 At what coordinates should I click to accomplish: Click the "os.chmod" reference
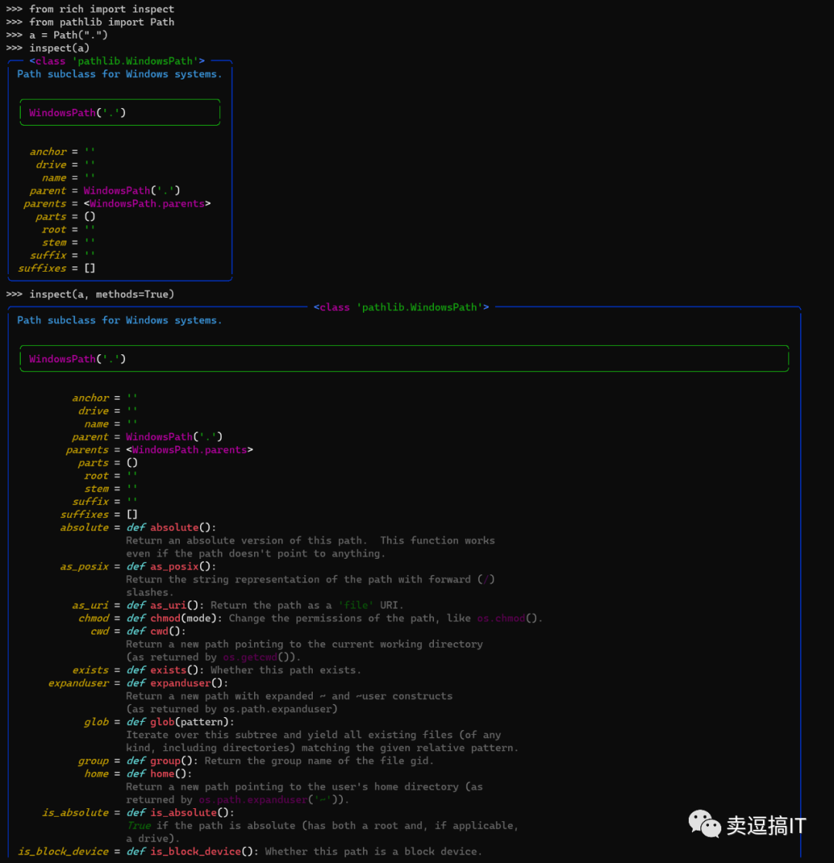(501, 618)
